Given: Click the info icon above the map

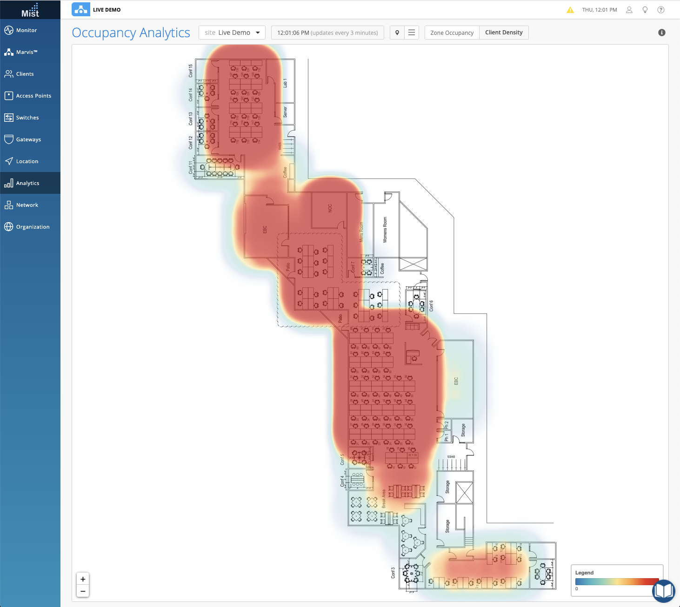Looking at the screenshot, I should 661,33.
